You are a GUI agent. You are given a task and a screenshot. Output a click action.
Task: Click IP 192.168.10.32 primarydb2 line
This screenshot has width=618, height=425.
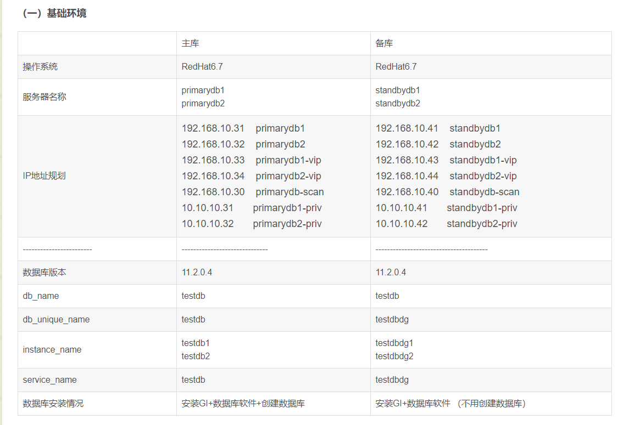[x=243, y=144]
